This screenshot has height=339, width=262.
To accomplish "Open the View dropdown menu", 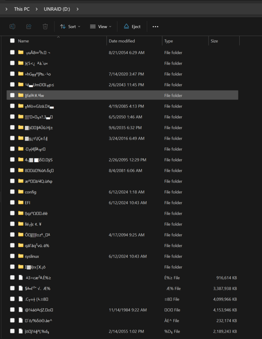I will 101,27.
